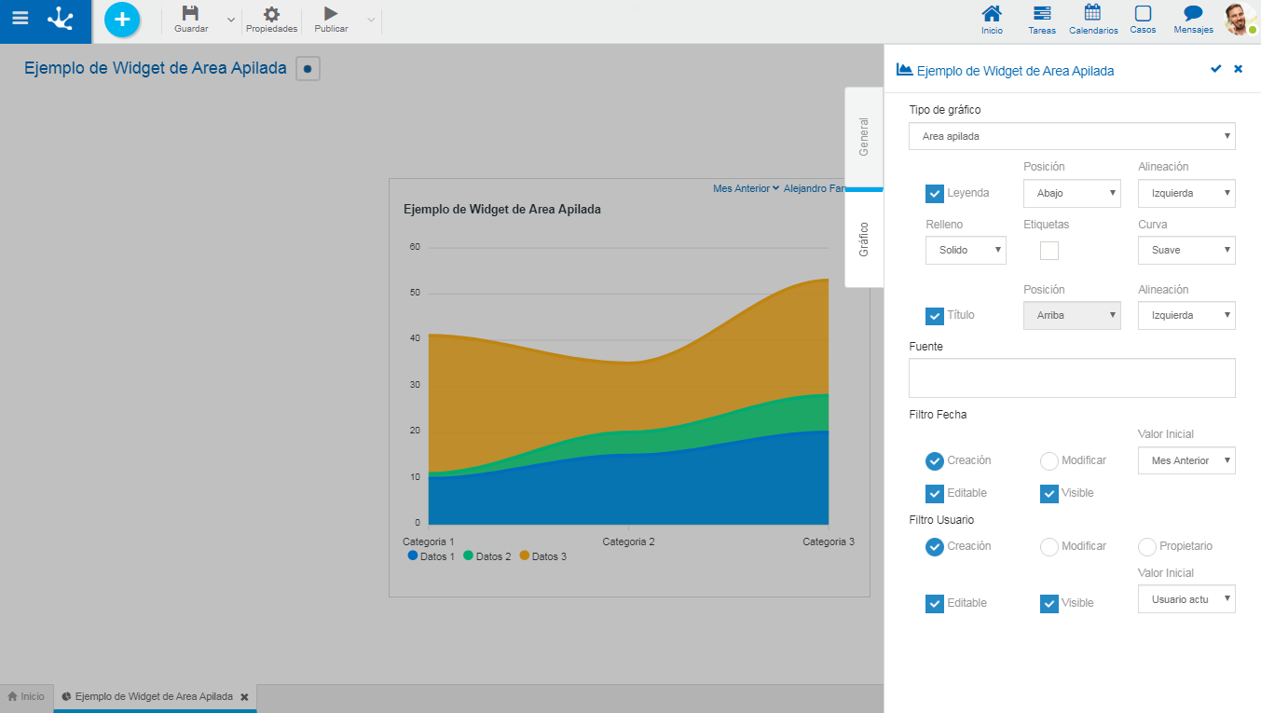Click the blue plus create button
1261x713 pixels.
point(122,20)
